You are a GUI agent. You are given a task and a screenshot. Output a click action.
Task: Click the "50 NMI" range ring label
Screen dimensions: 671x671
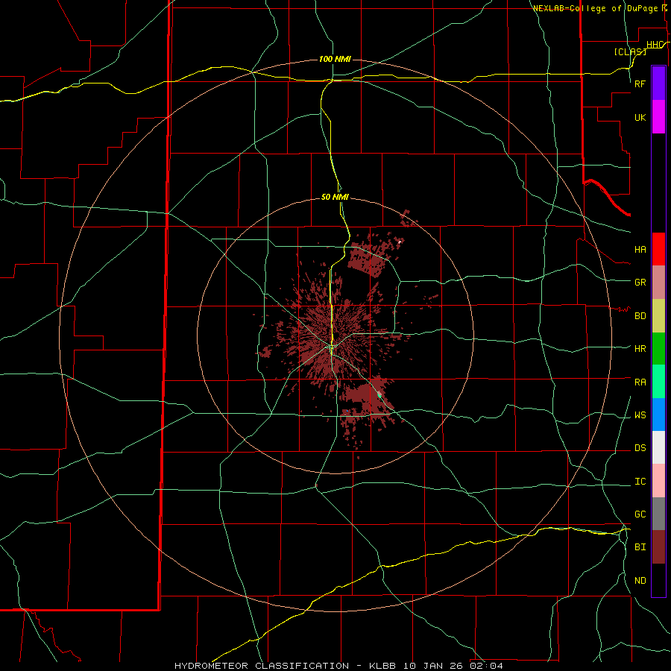coord(335,197)
